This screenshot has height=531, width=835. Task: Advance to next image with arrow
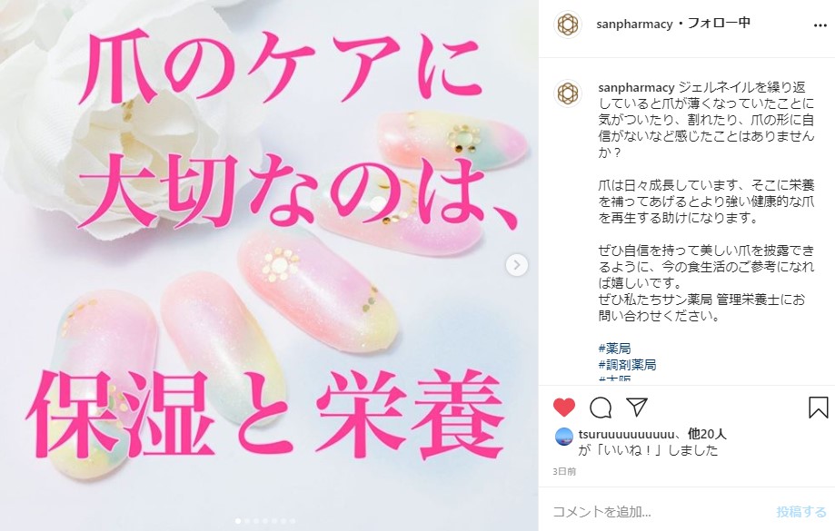pyautogui.click(x=517, y=265)
